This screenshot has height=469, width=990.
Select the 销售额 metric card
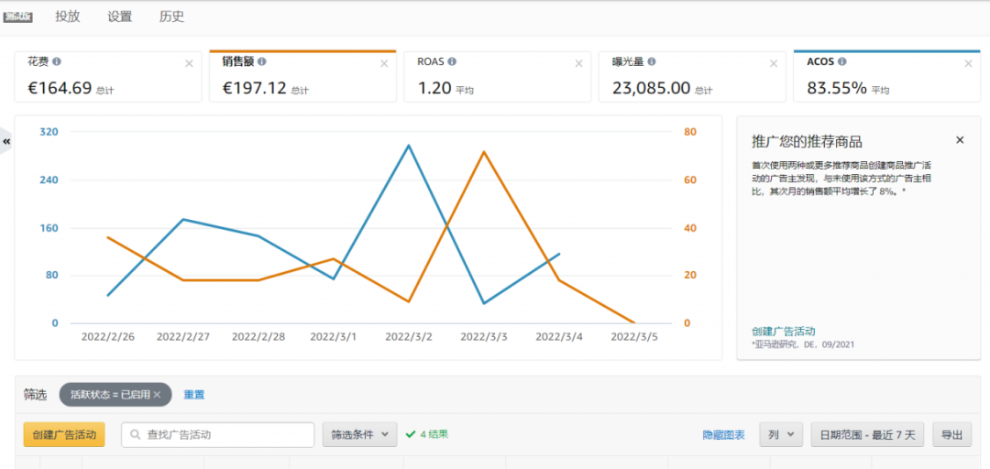pos(302,76)
